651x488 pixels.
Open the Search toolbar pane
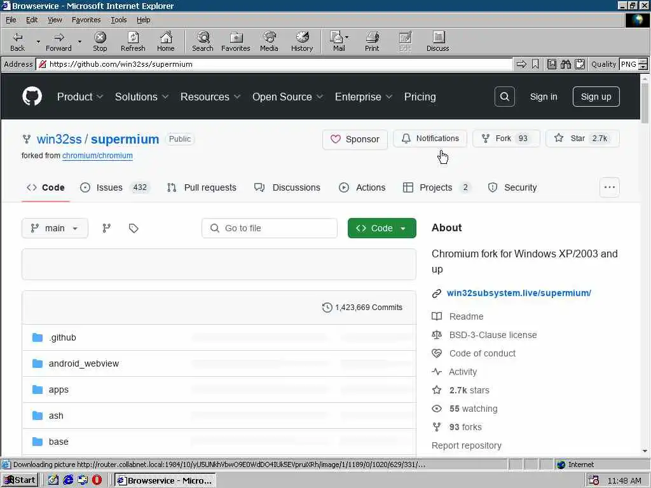click(x=203, y=41)
